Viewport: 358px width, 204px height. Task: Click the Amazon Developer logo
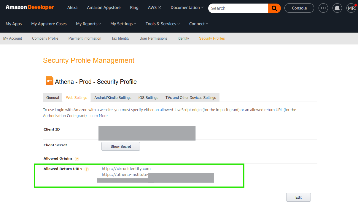30,7
